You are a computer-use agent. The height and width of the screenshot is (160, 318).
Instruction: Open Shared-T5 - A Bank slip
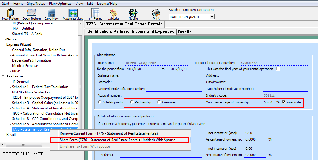click(27, 34)
